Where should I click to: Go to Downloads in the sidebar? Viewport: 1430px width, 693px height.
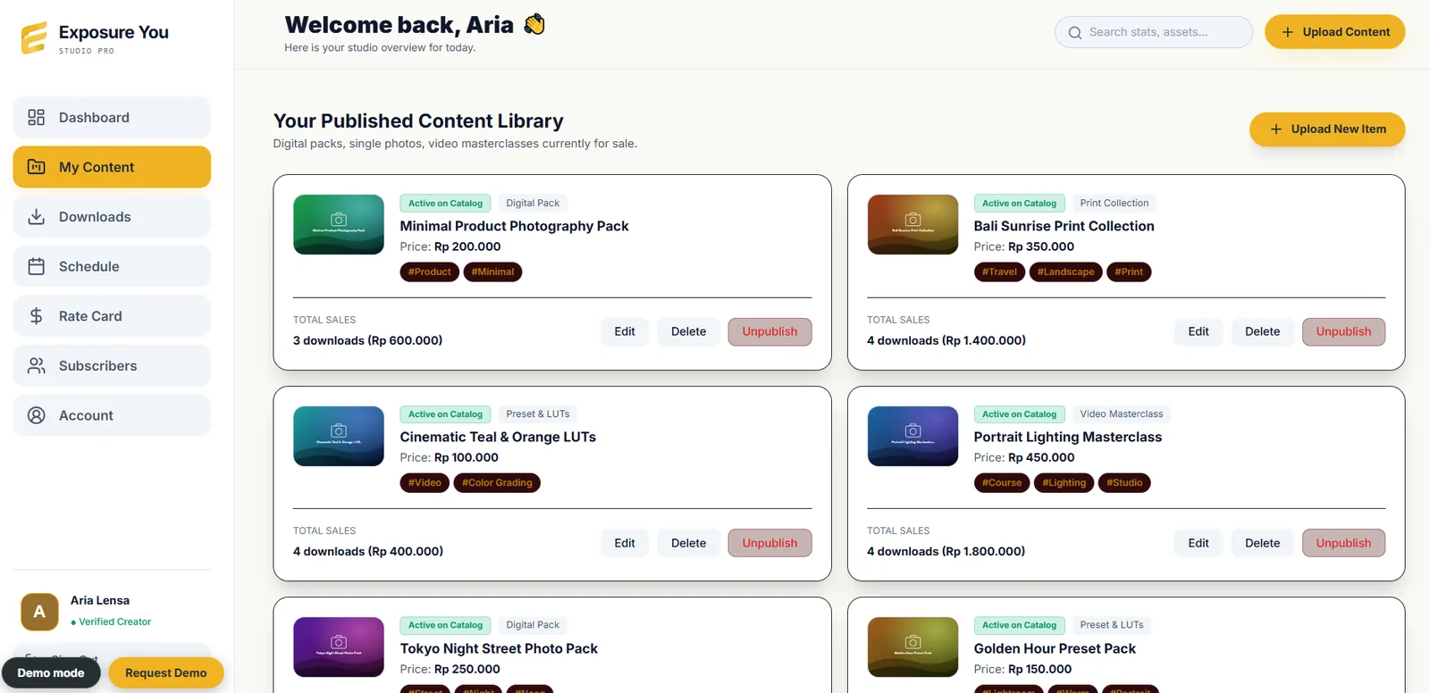click(x=112, y=217)
